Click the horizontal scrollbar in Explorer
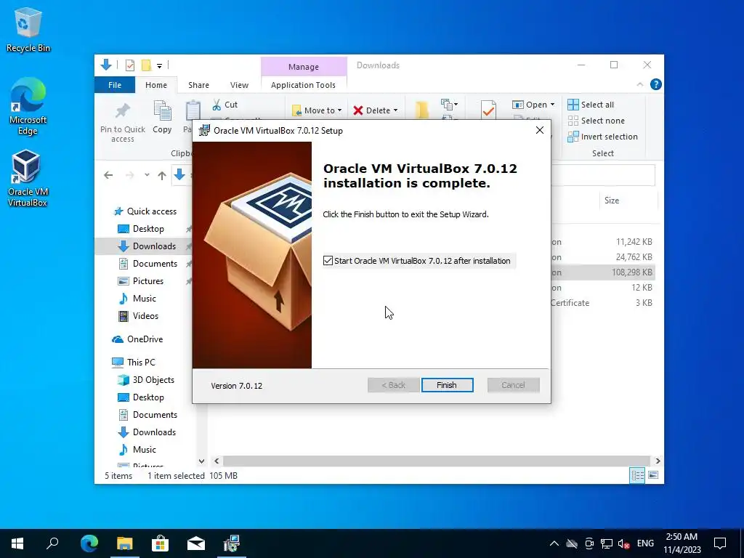This screenshot has width=744, height=558. pos(436,461)
